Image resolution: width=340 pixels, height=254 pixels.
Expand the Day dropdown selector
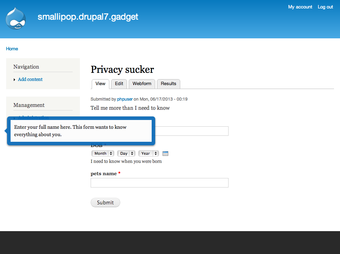(x=126, y=153)
